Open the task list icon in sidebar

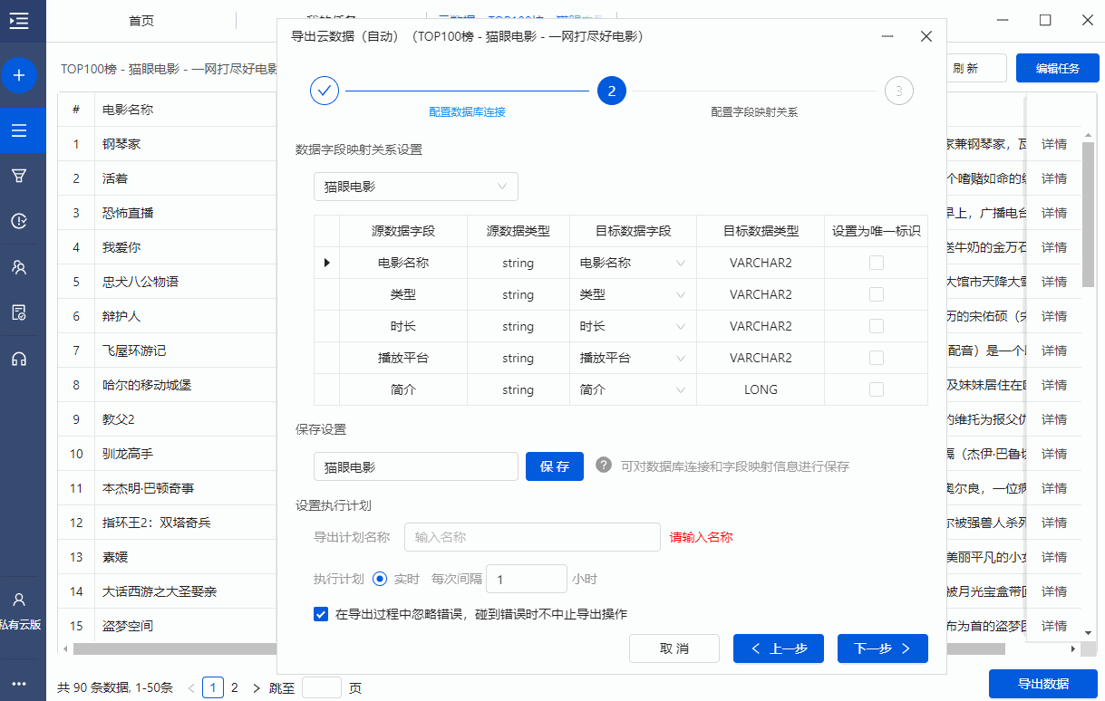(19, 130)
